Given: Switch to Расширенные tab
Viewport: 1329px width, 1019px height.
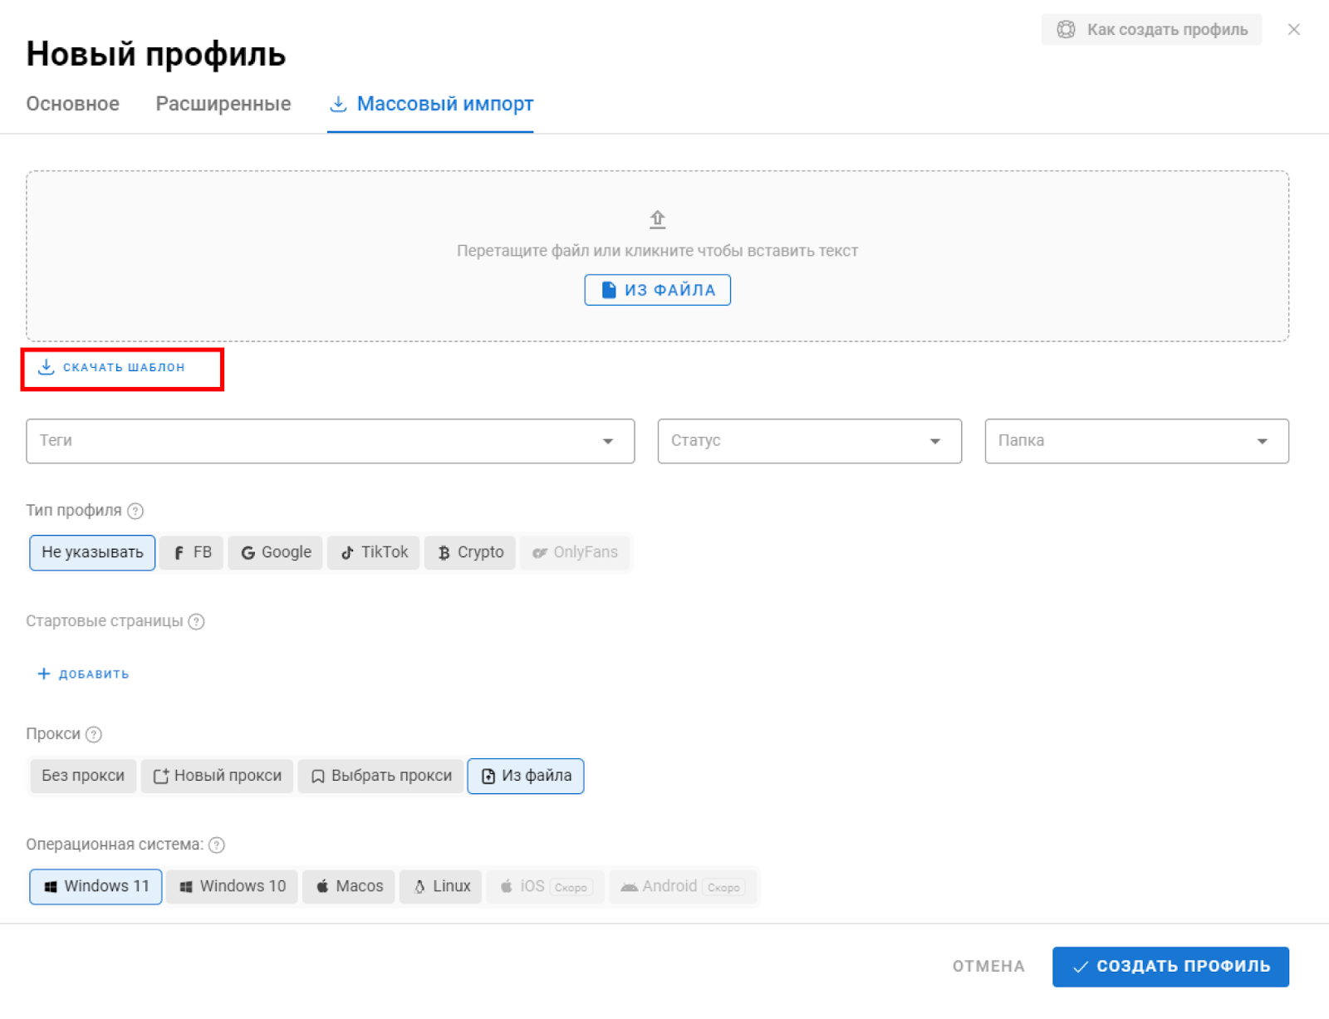Looking at the screenshot, I should [223, 104].
